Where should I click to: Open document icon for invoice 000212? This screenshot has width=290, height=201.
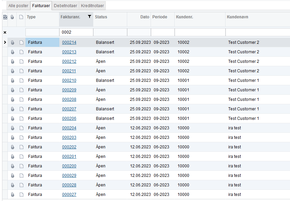coord(21,61)
